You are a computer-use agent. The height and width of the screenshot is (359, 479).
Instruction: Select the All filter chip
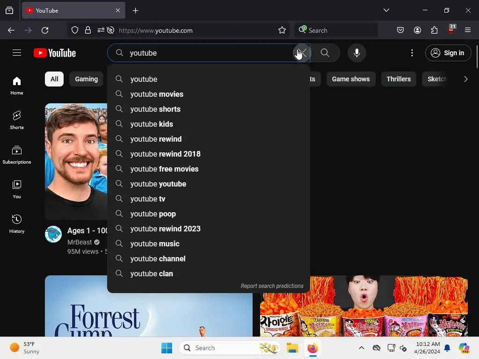(x=54, y=79)
